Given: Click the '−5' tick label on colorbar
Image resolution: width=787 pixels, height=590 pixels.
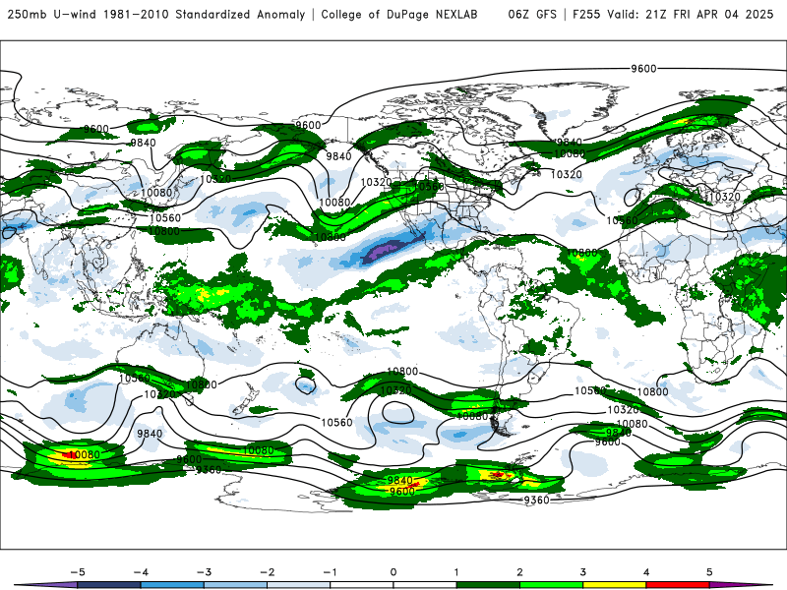Looking at the screenshot, I should coord(78,572).
